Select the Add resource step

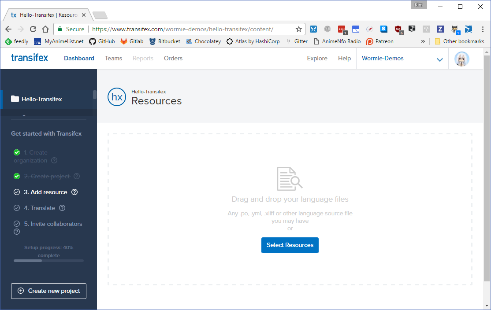click(x=41, y=192)
